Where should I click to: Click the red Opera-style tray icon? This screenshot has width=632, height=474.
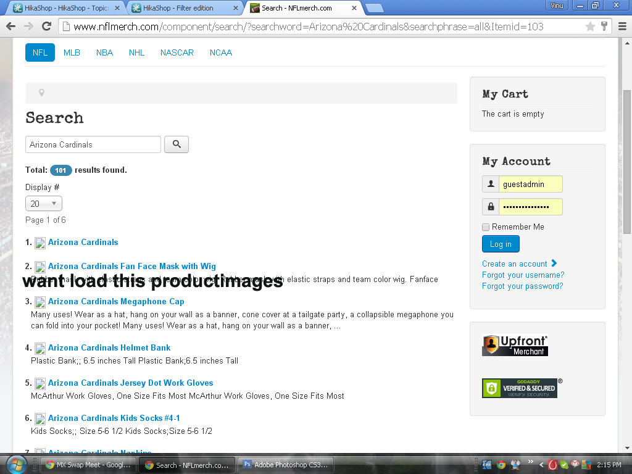click(x=553, y=465)
